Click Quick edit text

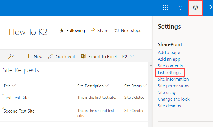65,57
